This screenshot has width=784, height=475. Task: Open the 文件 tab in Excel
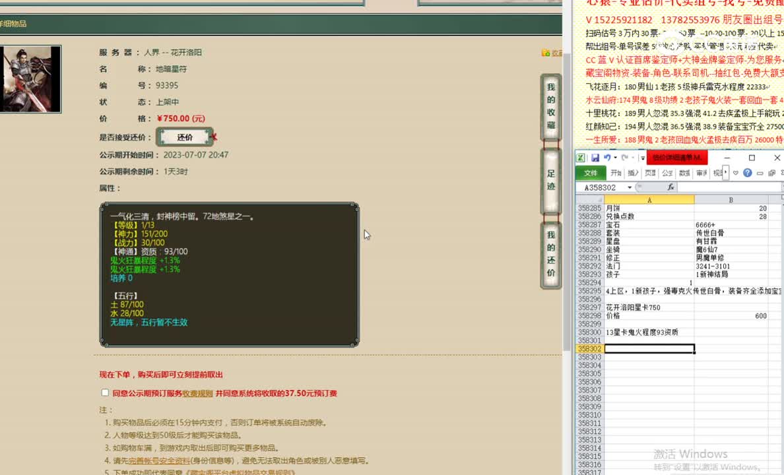click(591, 173)
